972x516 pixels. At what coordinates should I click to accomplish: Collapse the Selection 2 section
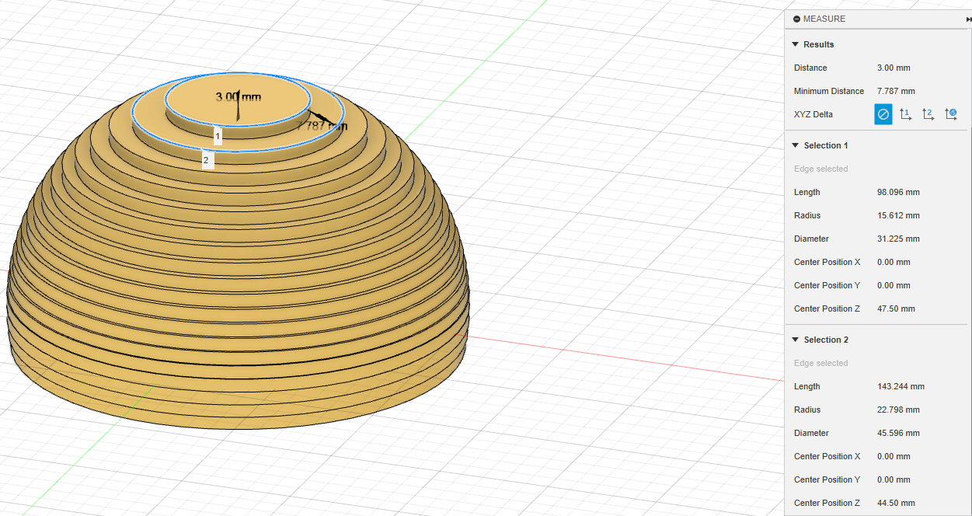(x=795, y=340)
